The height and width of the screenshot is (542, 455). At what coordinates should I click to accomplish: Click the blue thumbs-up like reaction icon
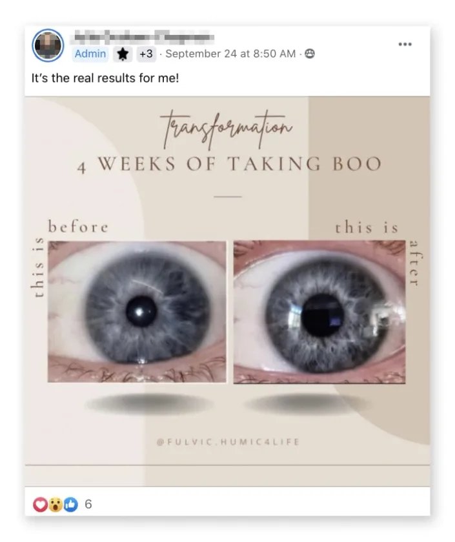(70, 505)
